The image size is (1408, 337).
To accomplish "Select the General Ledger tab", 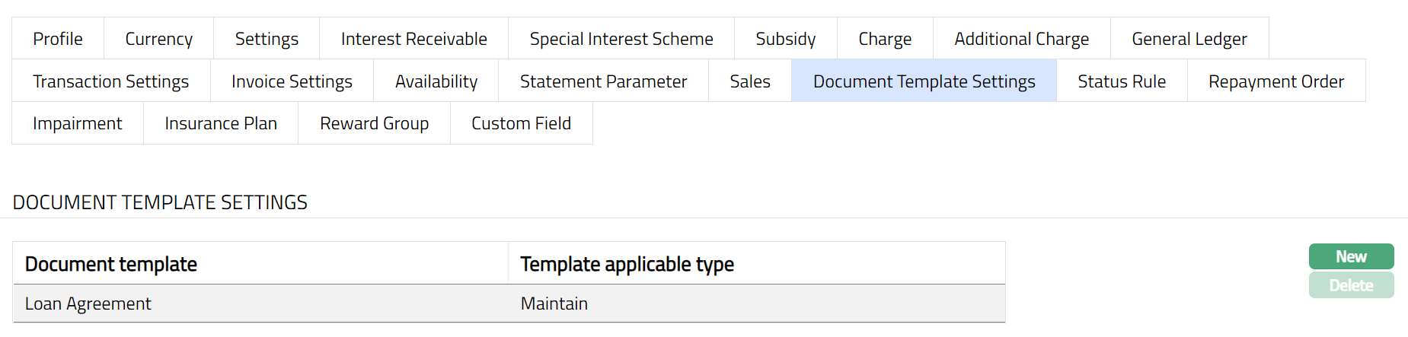I will click(1189, 39).
